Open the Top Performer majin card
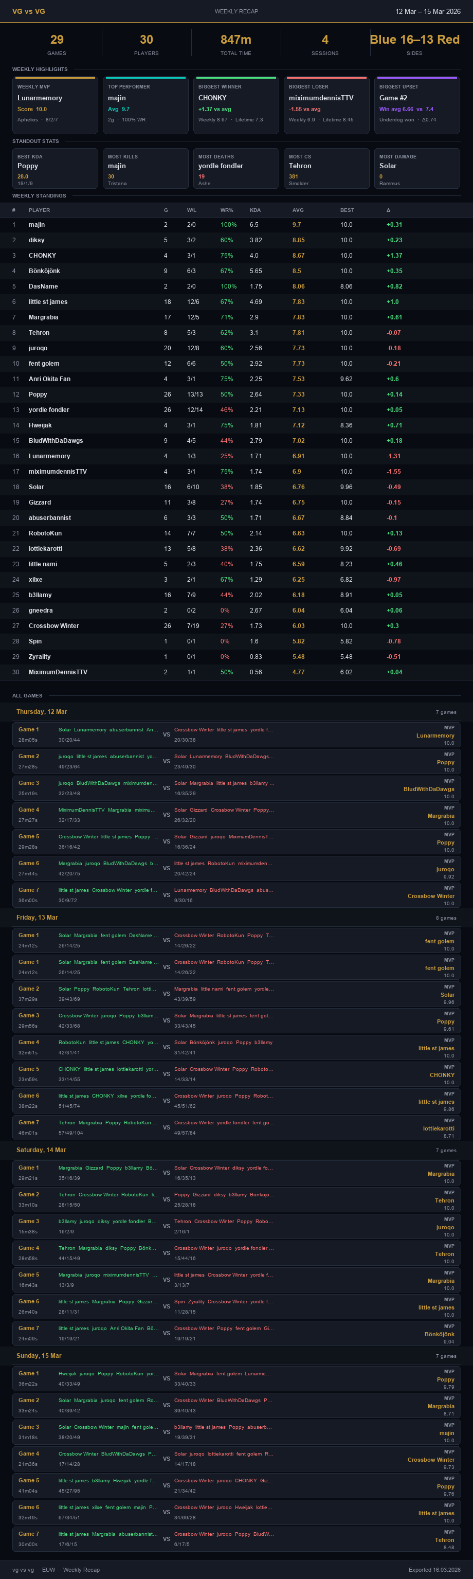Viewport: 473px width, 1579px height. 146,105
